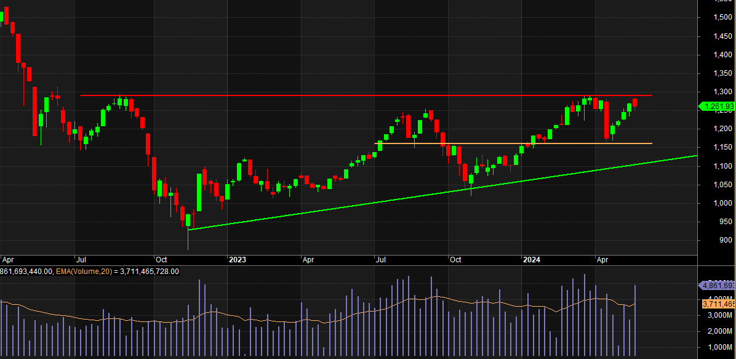Click the 1,000 price axis label
This screenshot has width=736, height=359.
tap(722, 203)
